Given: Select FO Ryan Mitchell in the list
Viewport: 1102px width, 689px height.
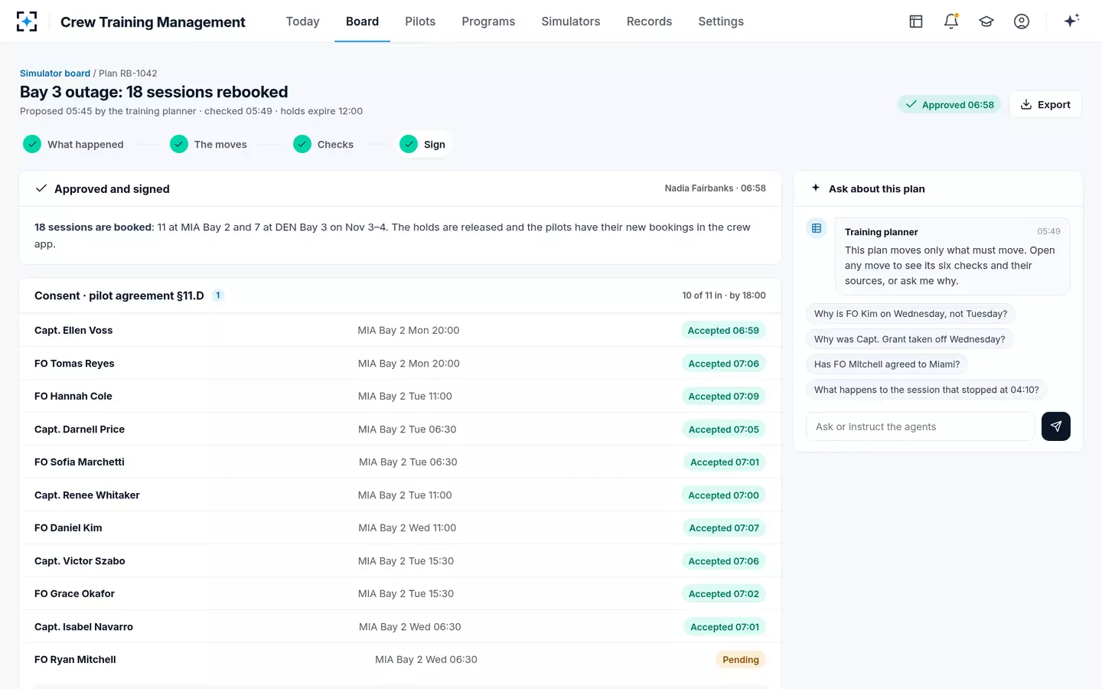Looking at the screenshot, I should [x=75, y=660].
